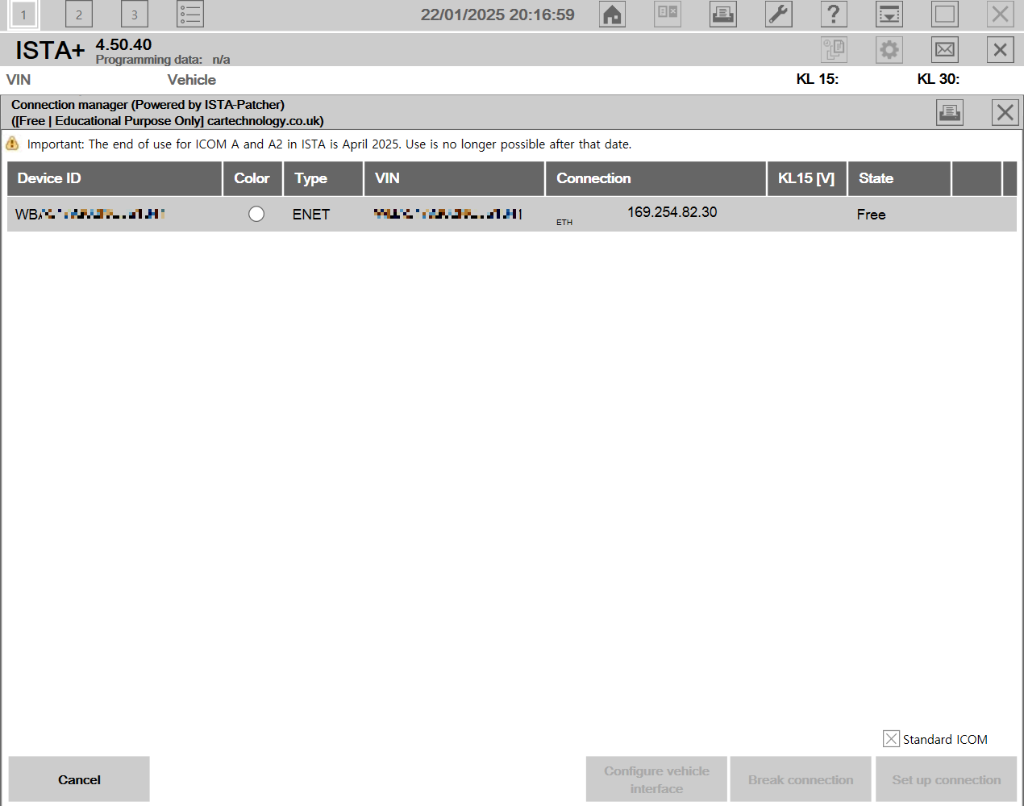The image size is (1024, 806).
Task: Click the Set up connection button
Action: [947, 779]
